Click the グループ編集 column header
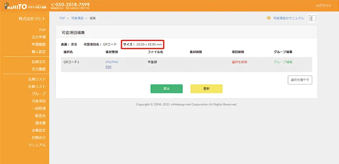 [x=283, y=52]
